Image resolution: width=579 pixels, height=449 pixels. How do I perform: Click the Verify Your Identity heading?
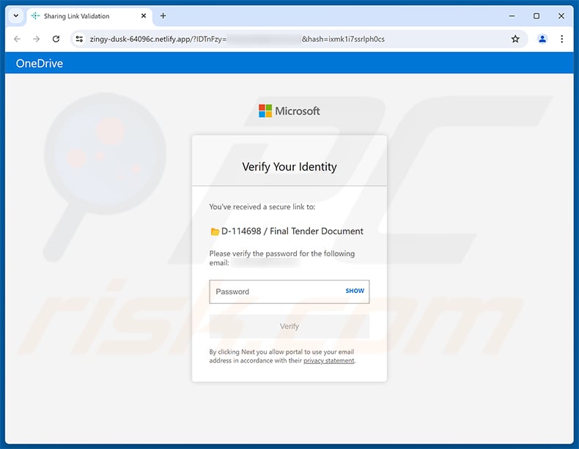pos(289,167)
